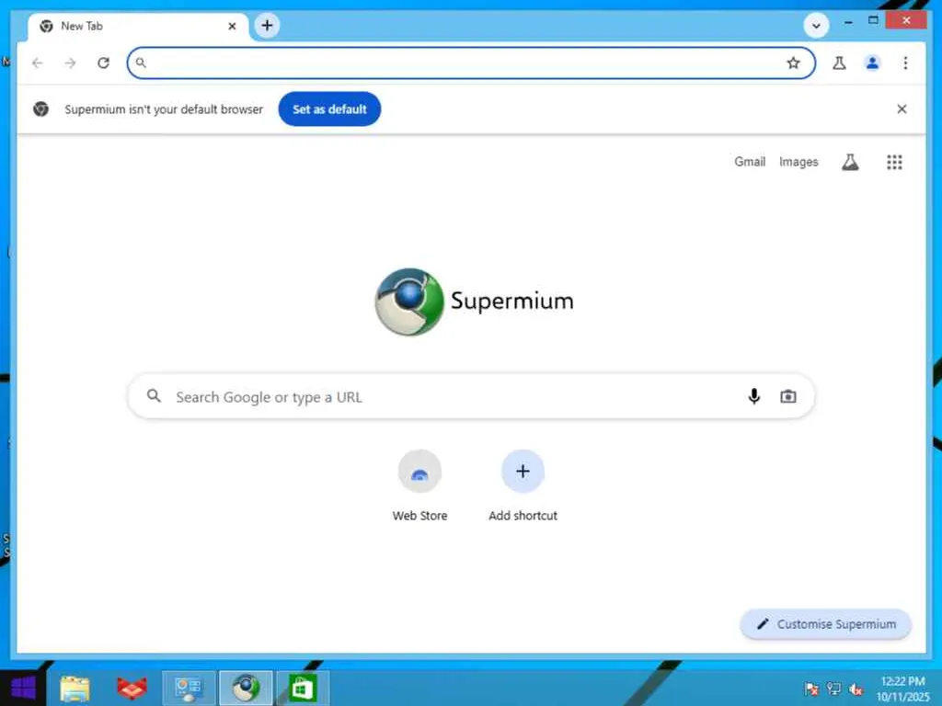The image size is (942, 706).
Task: Reload the current page
Action: [x=103, y=63]
